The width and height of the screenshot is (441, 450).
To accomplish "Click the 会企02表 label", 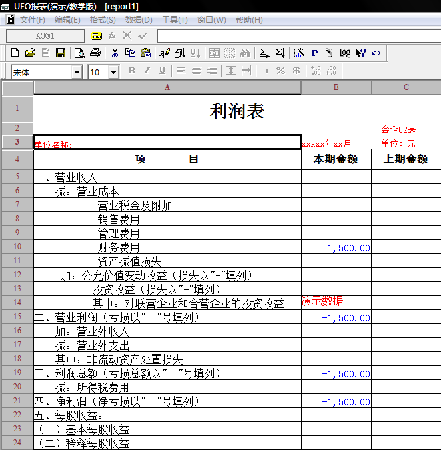I will click(x=398, y=130).
